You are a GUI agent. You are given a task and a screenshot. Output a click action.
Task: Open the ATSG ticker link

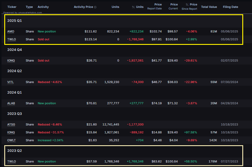point(11,124)
